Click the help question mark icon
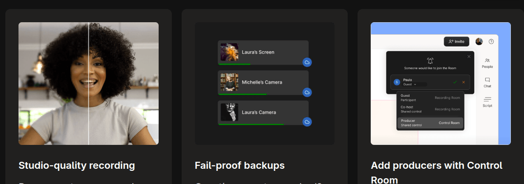The width and height of the screenshot is (524, 184). 491,42
